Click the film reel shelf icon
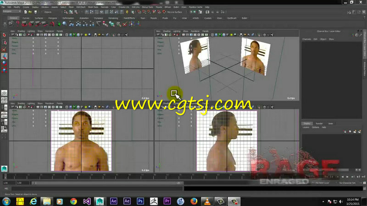 pyautogui.click(x=11, y=24)
